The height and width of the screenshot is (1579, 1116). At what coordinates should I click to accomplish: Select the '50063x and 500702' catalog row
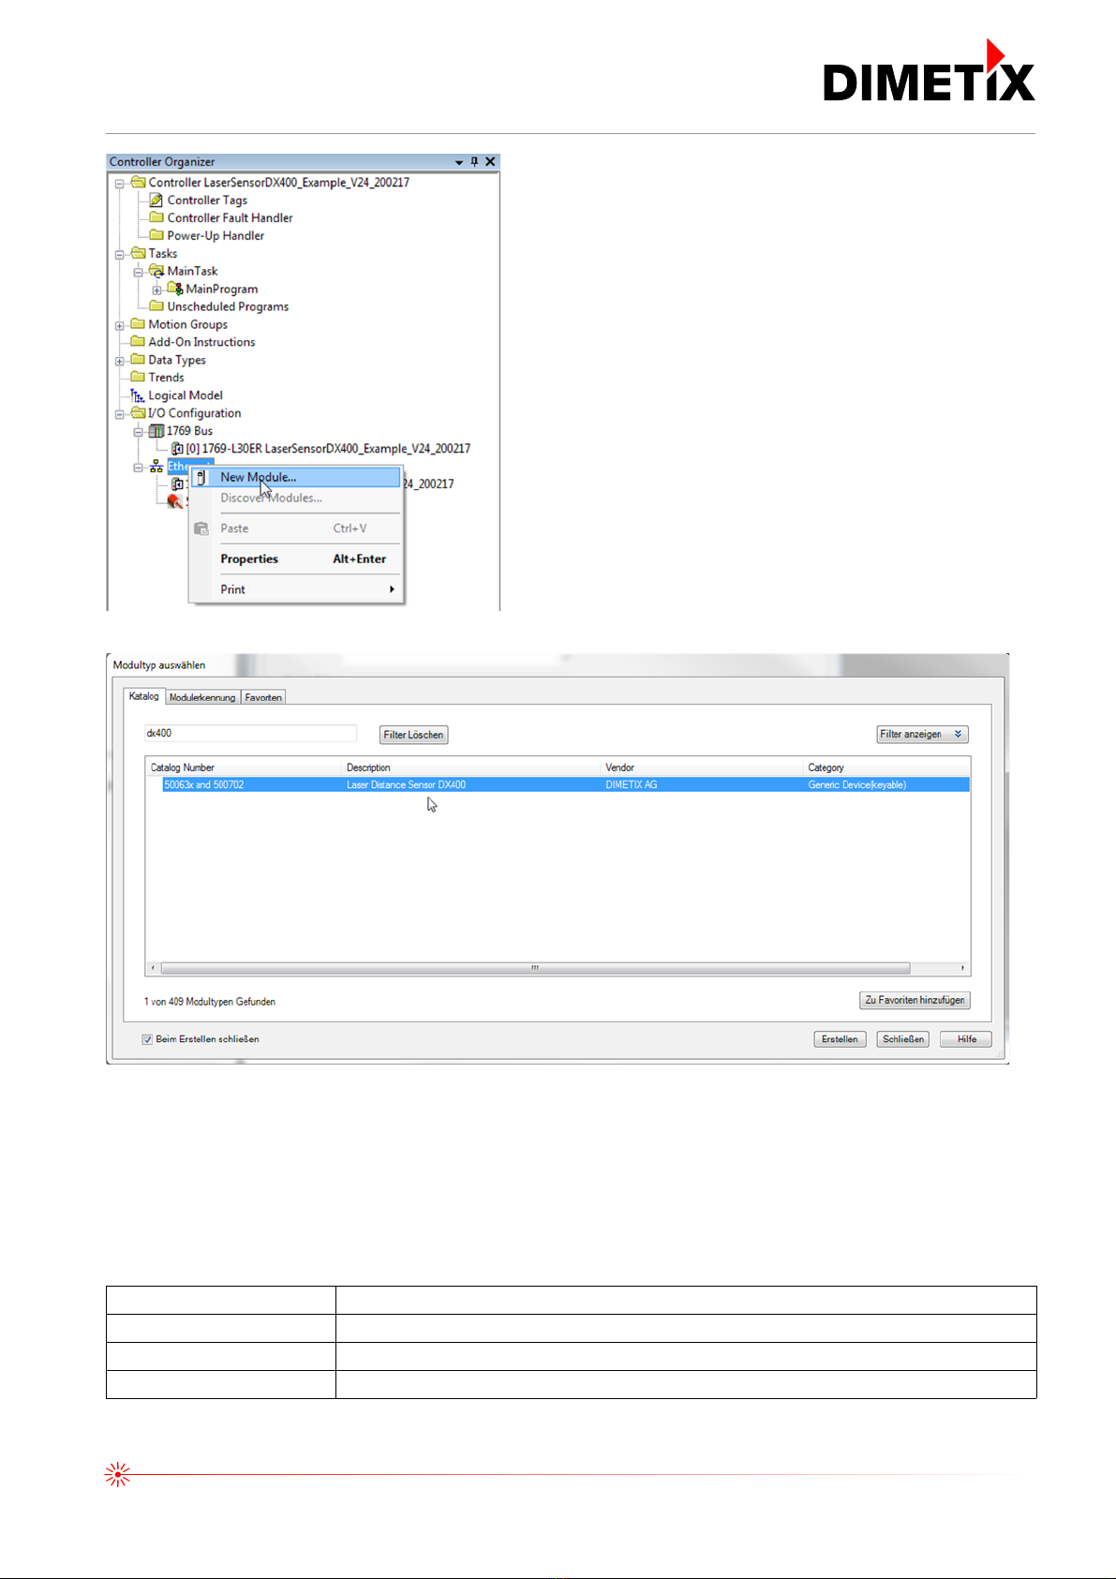pyautogui.click(x=558, y=785)
